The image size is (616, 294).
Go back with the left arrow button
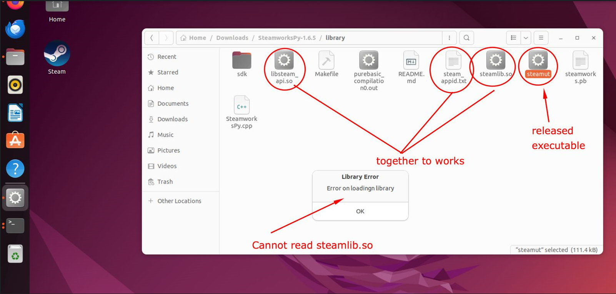tap(152, 38)
